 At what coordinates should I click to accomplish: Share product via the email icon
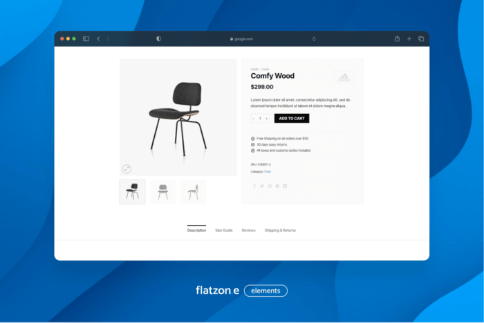(x=270, y=186)
